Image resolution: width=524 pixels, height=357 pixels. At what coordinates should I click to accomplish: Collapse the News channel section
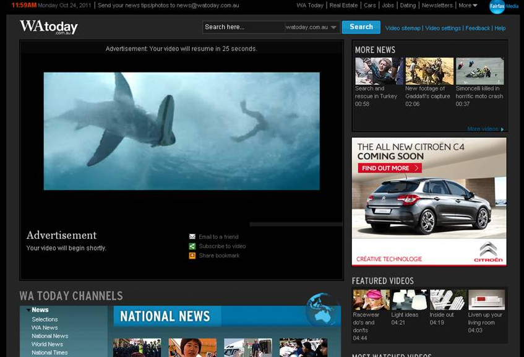(28, 310)
